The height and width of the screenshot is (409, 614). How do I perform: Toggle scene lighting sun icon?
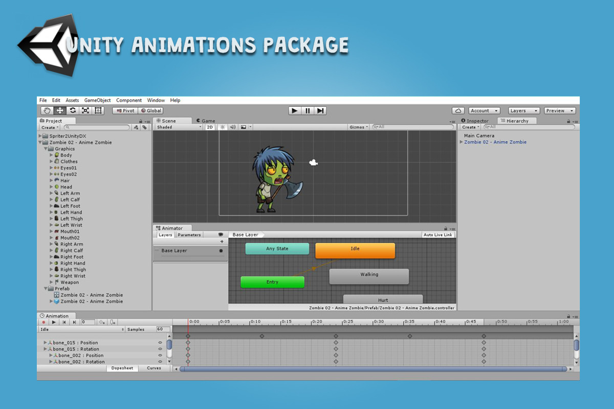223,127
